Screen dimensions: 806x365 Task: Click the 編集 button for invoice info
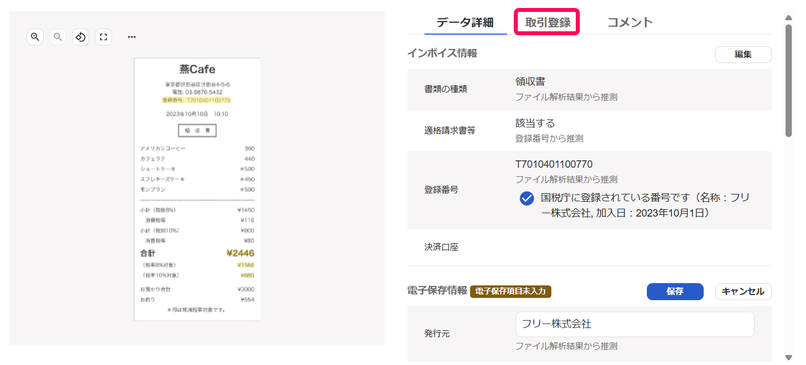[743, 55]
